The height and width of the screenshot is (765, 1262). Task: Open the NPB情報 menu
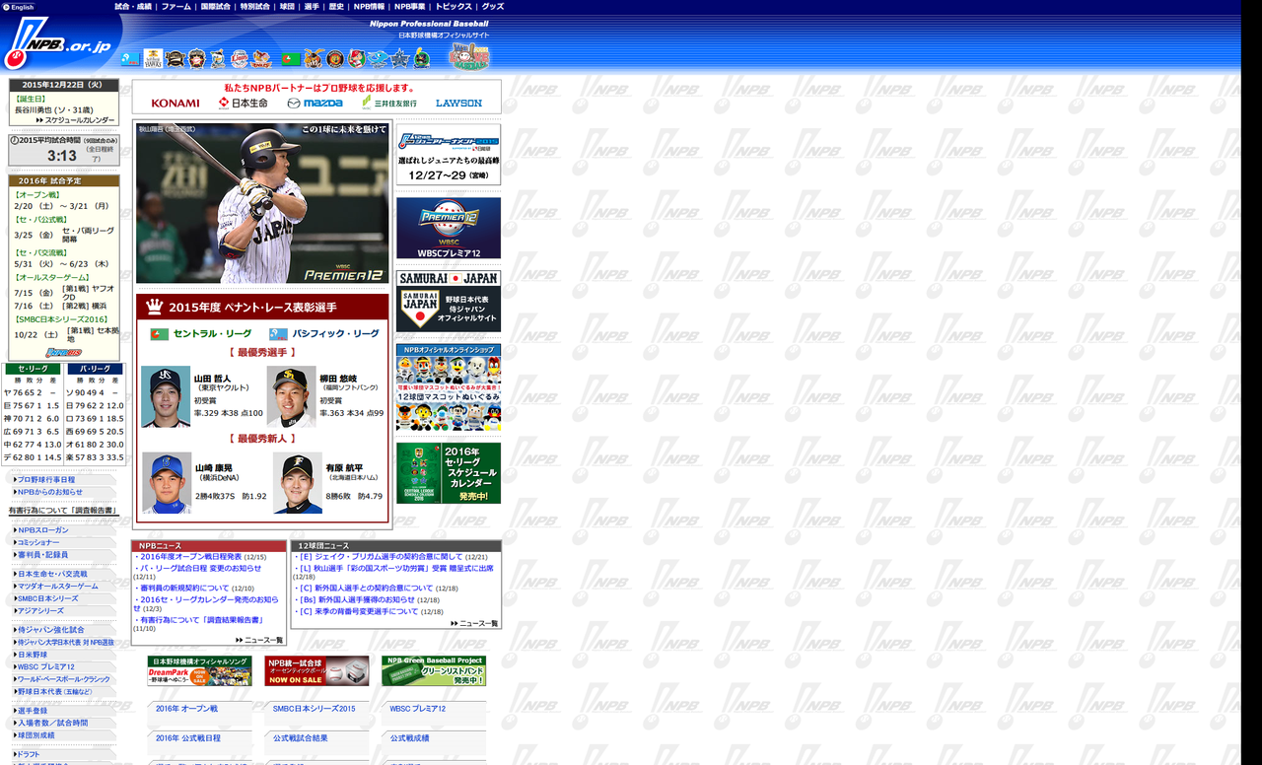point(370,7)
